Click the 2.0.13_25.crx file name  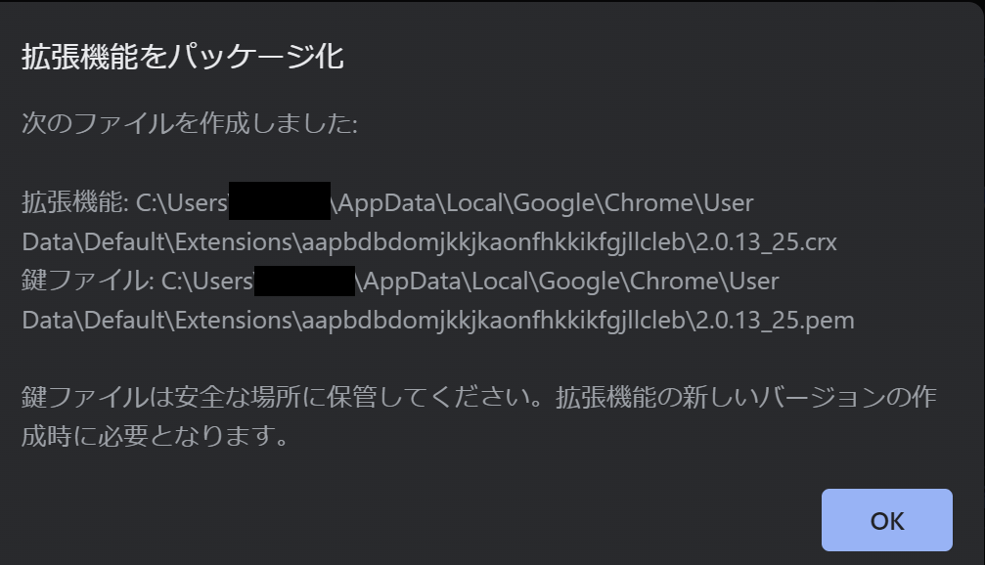(766, 242)
